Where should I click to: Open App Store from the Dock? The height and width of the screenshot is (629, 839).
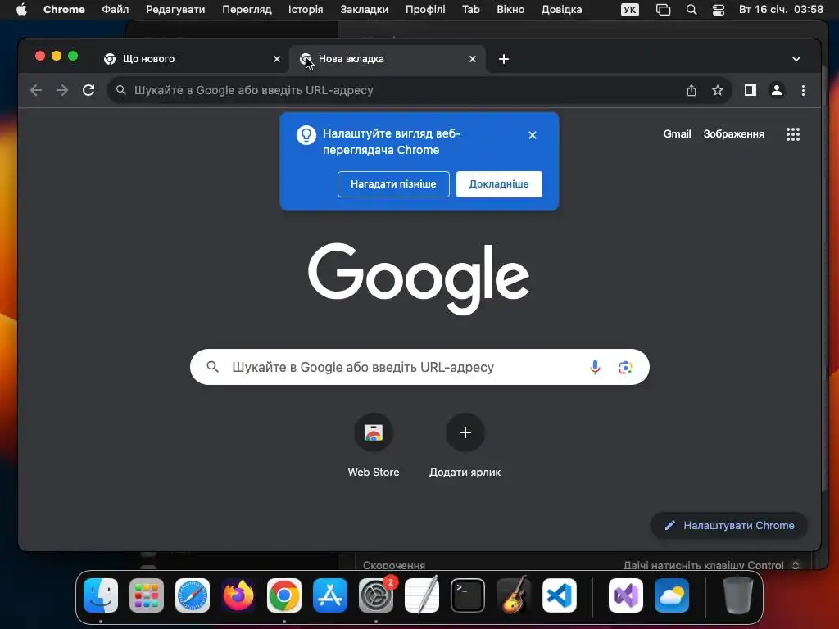coord(330,595)
